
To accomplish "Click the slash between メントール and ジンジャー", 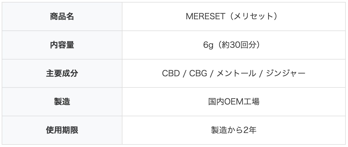I will tap(261, 73).
